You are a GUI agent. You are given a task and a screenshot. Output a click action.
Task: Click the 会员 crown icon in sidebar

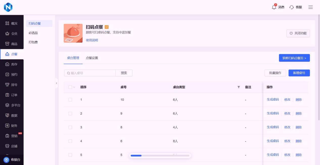click(x=8, y=34)
